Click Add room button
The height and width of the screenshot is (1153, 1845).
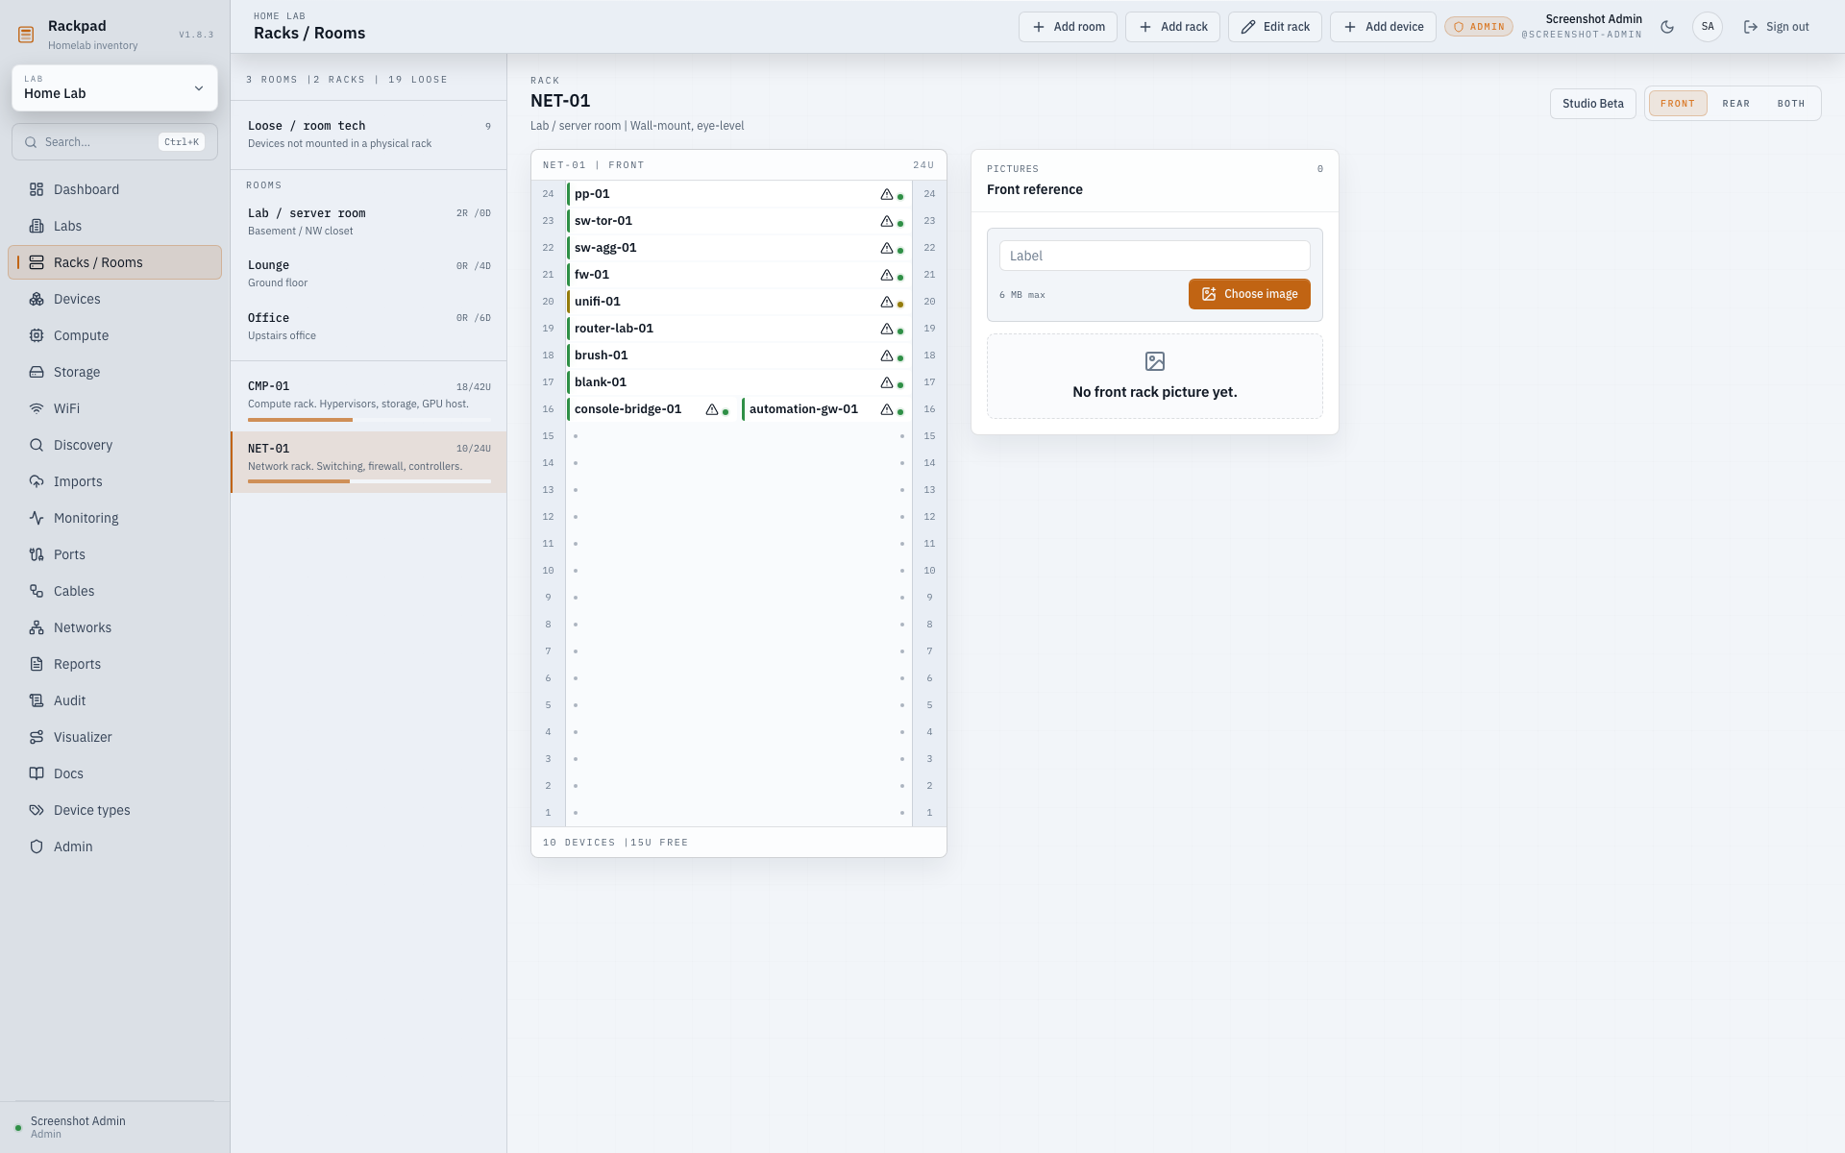(1068, 27)
